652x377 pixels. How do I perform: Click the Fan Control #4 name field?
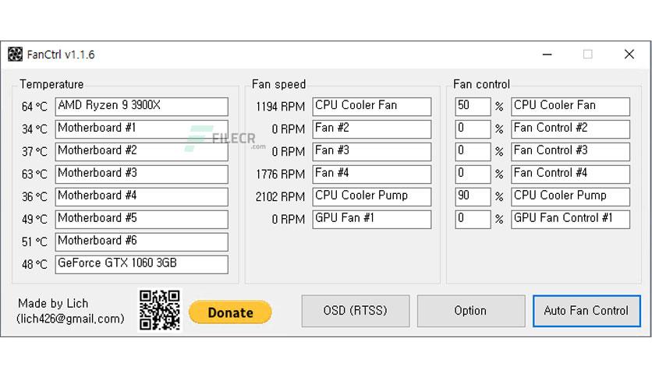click(571, 174)
